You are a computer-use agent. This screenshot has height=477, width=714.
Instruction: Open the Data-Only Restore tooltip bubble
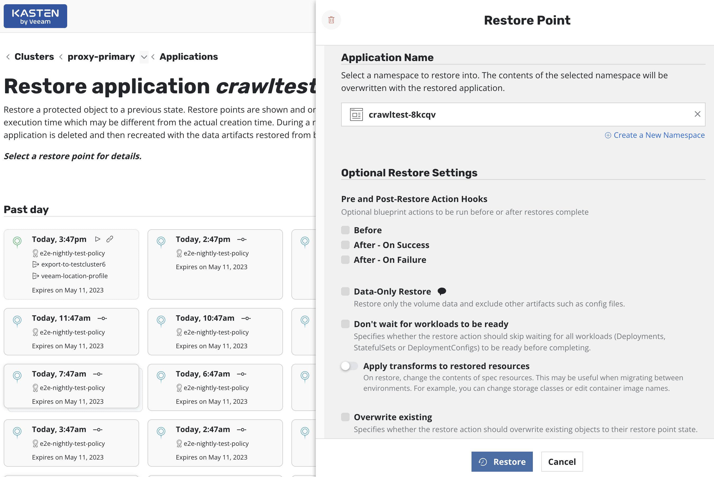coord(442,291)
